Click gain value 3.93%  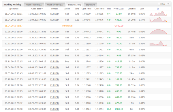142,109
